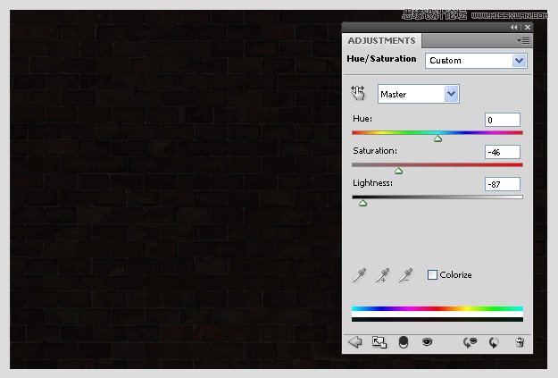This screenshot has width=558, height=378.
Task: Close the Adjustments panel
Action: click(528, 27)
